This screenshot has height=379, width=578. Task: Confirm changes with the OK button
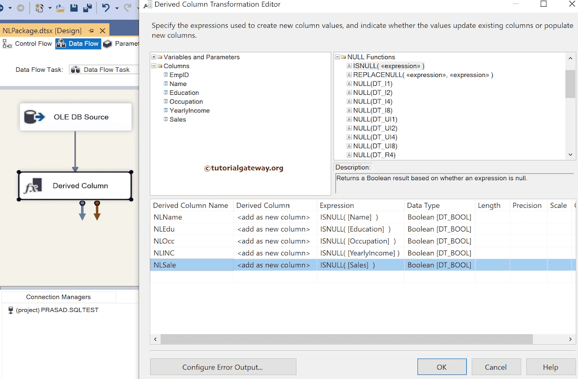(442, 367)
